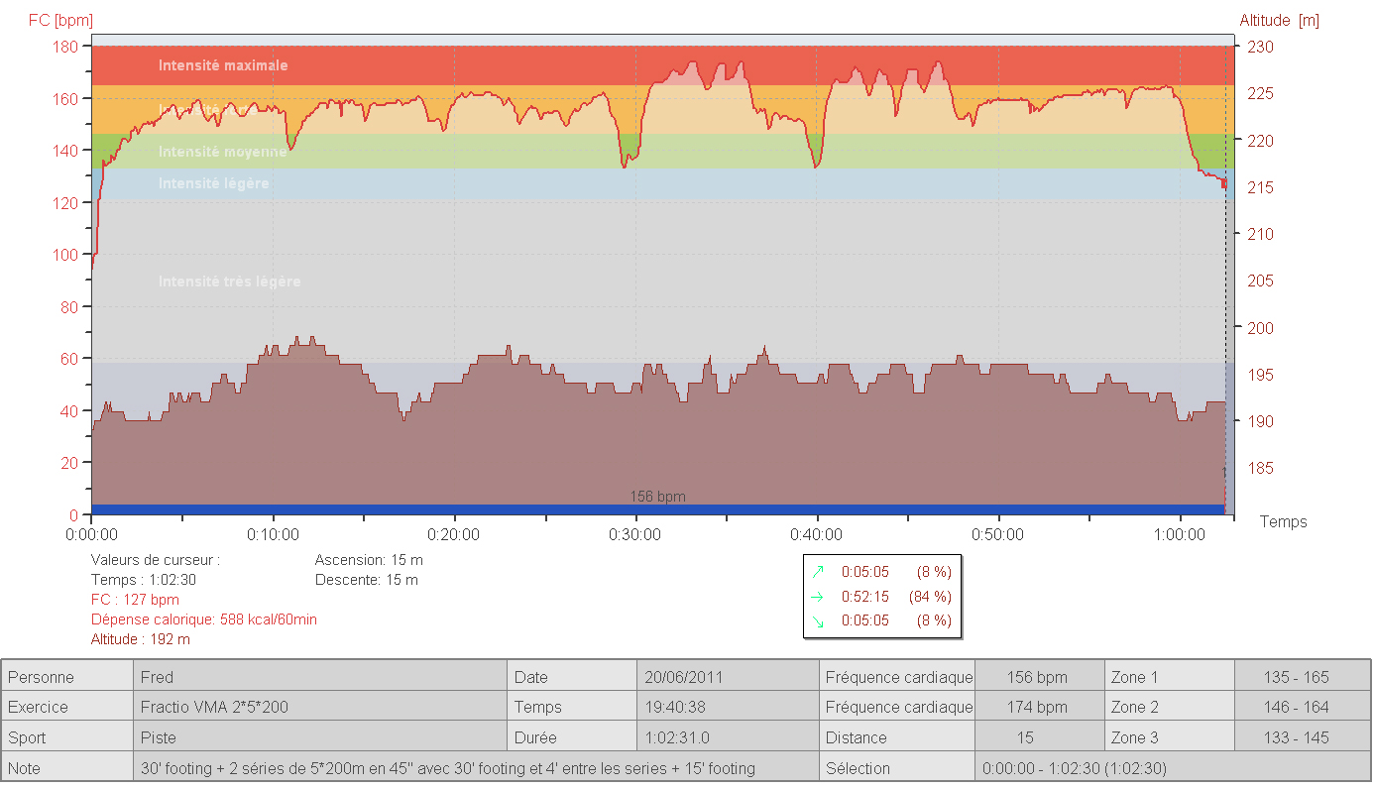
Task: Click the 156 bpm average label on chart
Action: pos(657,497)
